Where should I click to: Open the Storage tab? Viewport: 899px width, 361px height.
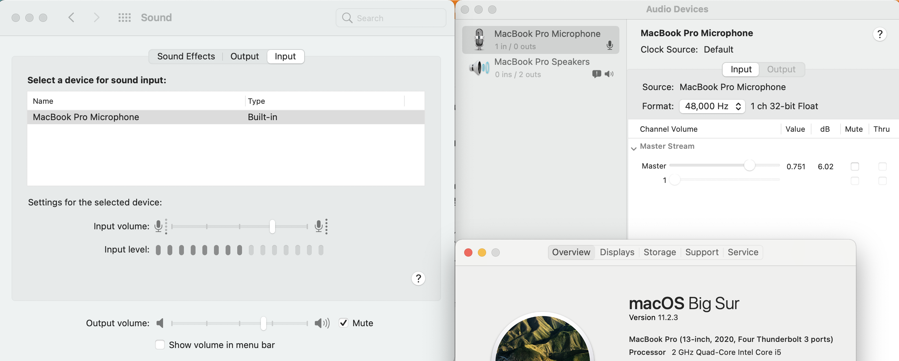pyautogui.click(x=660, y=252)
